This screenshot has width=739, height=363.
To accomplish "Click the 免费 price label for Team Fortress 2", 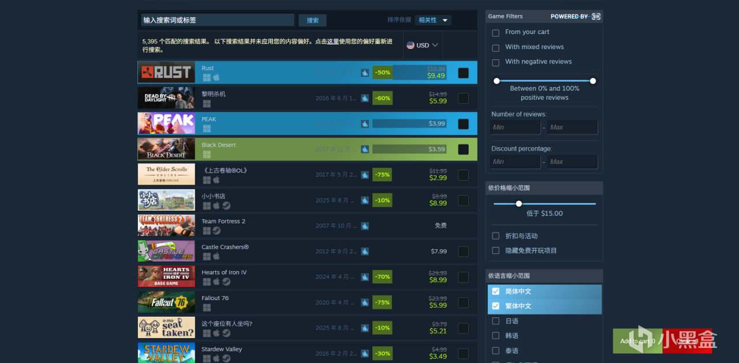I will [441, 226].
